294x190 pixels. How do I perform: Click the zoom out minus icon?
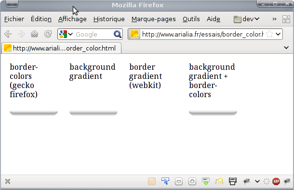[x=179, y=181]
